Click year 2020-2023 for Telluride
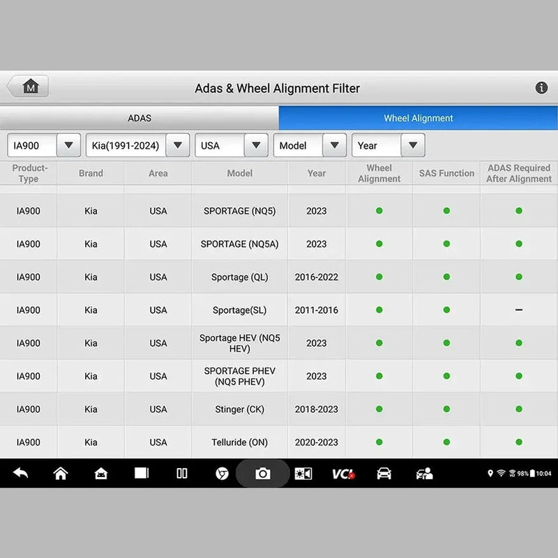Viewport: 558px width, 558px height. 317,442
